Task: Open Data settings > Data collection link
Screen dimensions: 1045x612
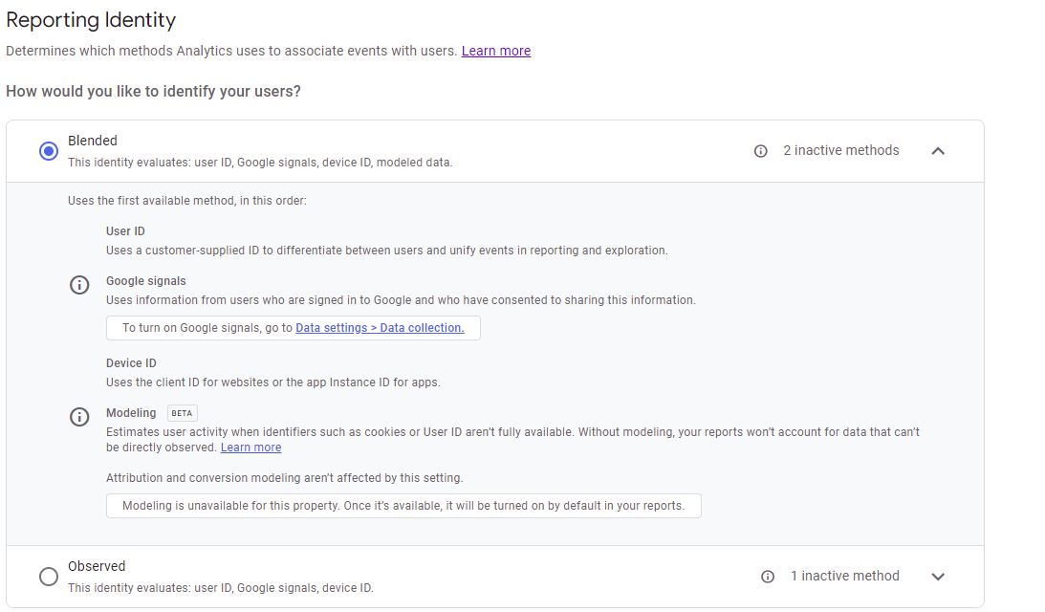Action: (380, 328)
